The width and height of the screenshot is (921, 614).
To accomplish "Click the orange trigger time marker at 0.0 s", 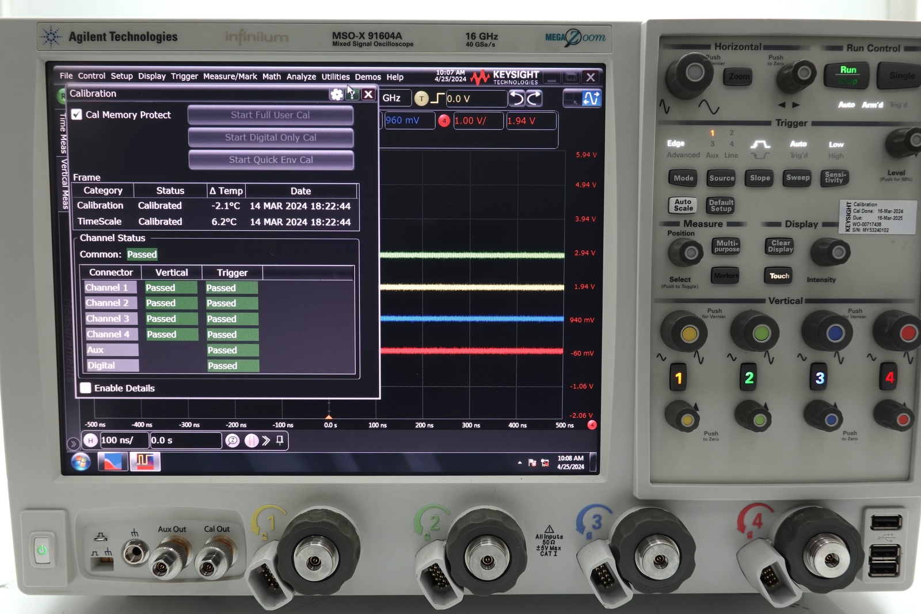I will [x=329, y=417].
